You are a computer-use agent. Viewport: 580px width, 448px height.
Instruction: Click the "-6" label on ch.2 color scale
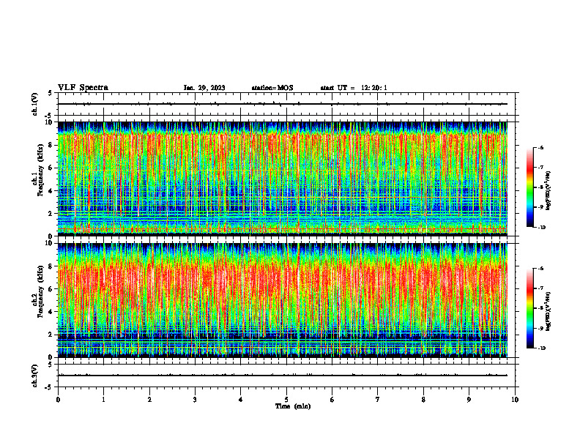(x=540, y=269)
